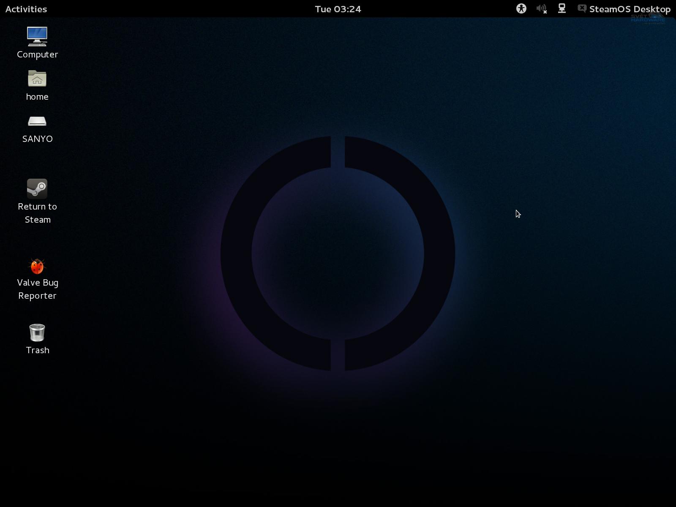Unmute audio via the muted speaker icon
Viewport: 676px width, 507px height.
pos(542,8)
